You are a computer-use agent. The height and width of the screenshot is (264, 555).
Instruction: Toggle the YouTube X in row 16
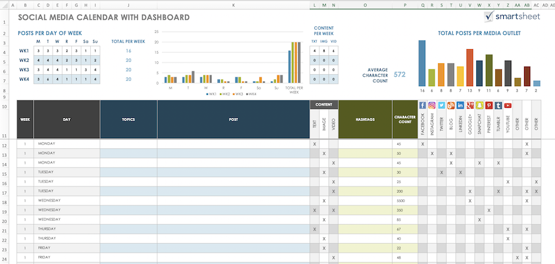(508, 182)
